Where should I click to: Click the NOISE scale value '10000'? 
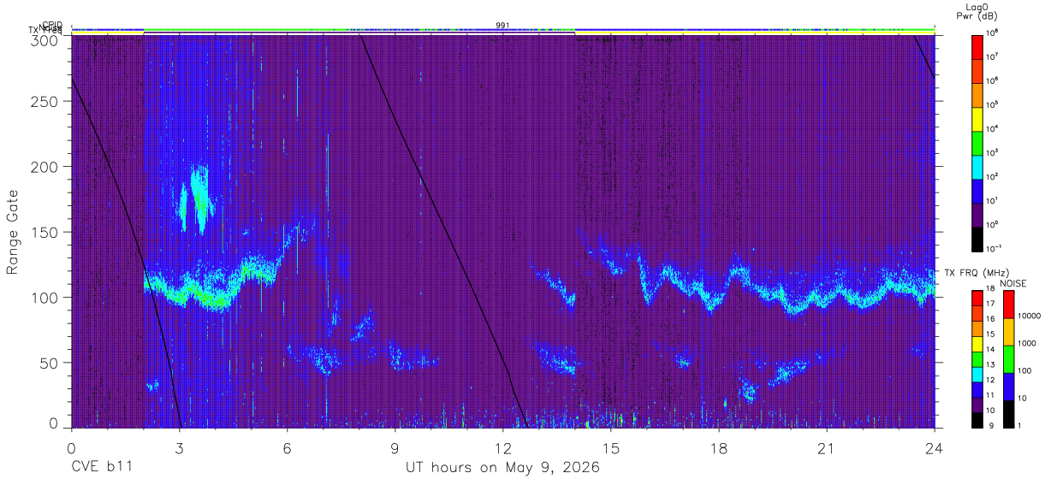[x=1028, y=316]
